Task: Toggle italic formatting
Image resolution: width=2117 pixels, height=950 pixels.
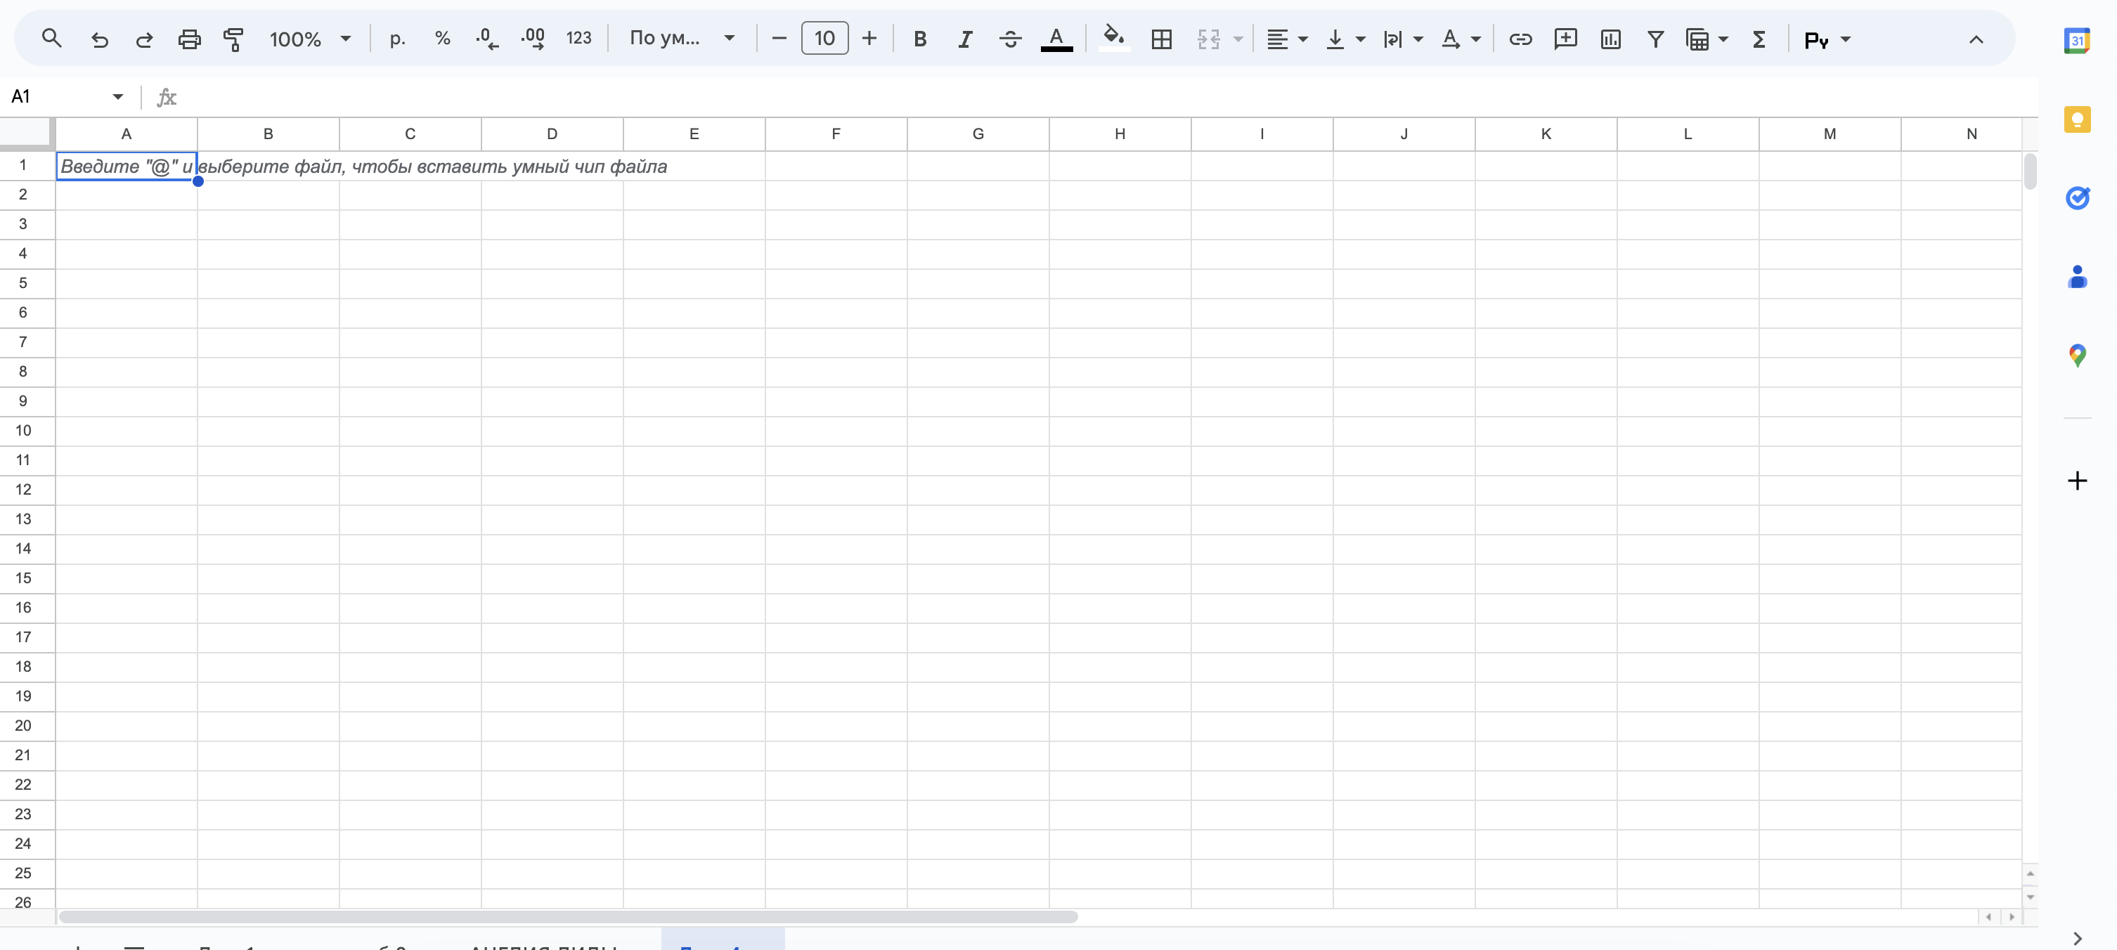Action: pos(965,39)
